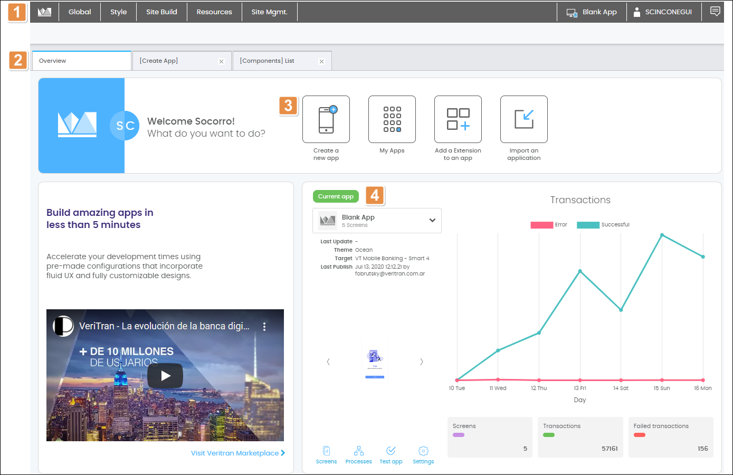Click the 'Welcome Socorro!' greeting text
Viewport: 733px width, 475px height.
[x=191, y=121]
